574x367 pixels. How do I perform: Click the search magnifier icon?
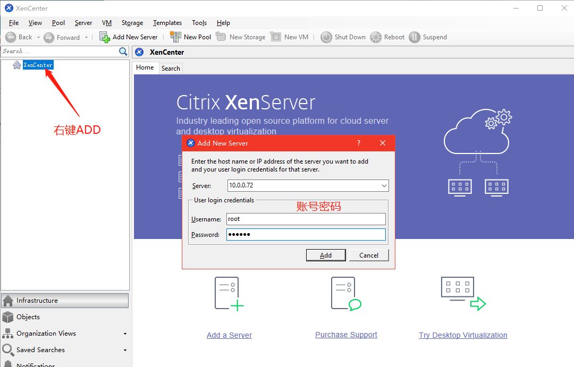coord(123,52)
